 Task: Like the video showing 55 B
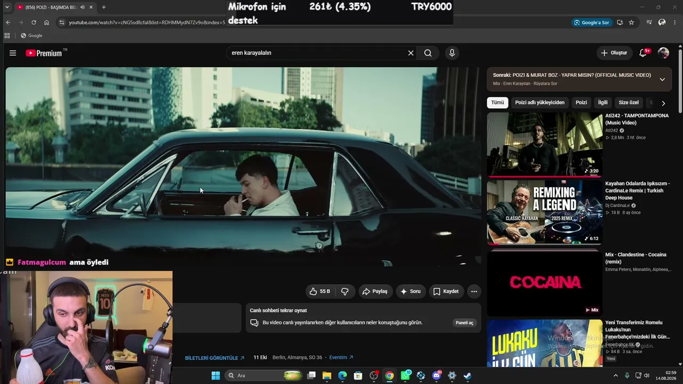point(320,291)
